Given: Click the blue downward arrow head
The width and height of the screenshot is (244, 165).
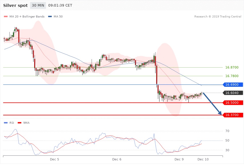Looking at the screenshot, I should (220, 113).
